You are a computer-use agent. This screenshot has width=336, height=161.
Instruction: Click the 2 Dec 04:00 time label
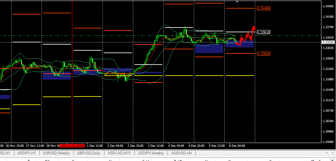click(x=115, y=146)
